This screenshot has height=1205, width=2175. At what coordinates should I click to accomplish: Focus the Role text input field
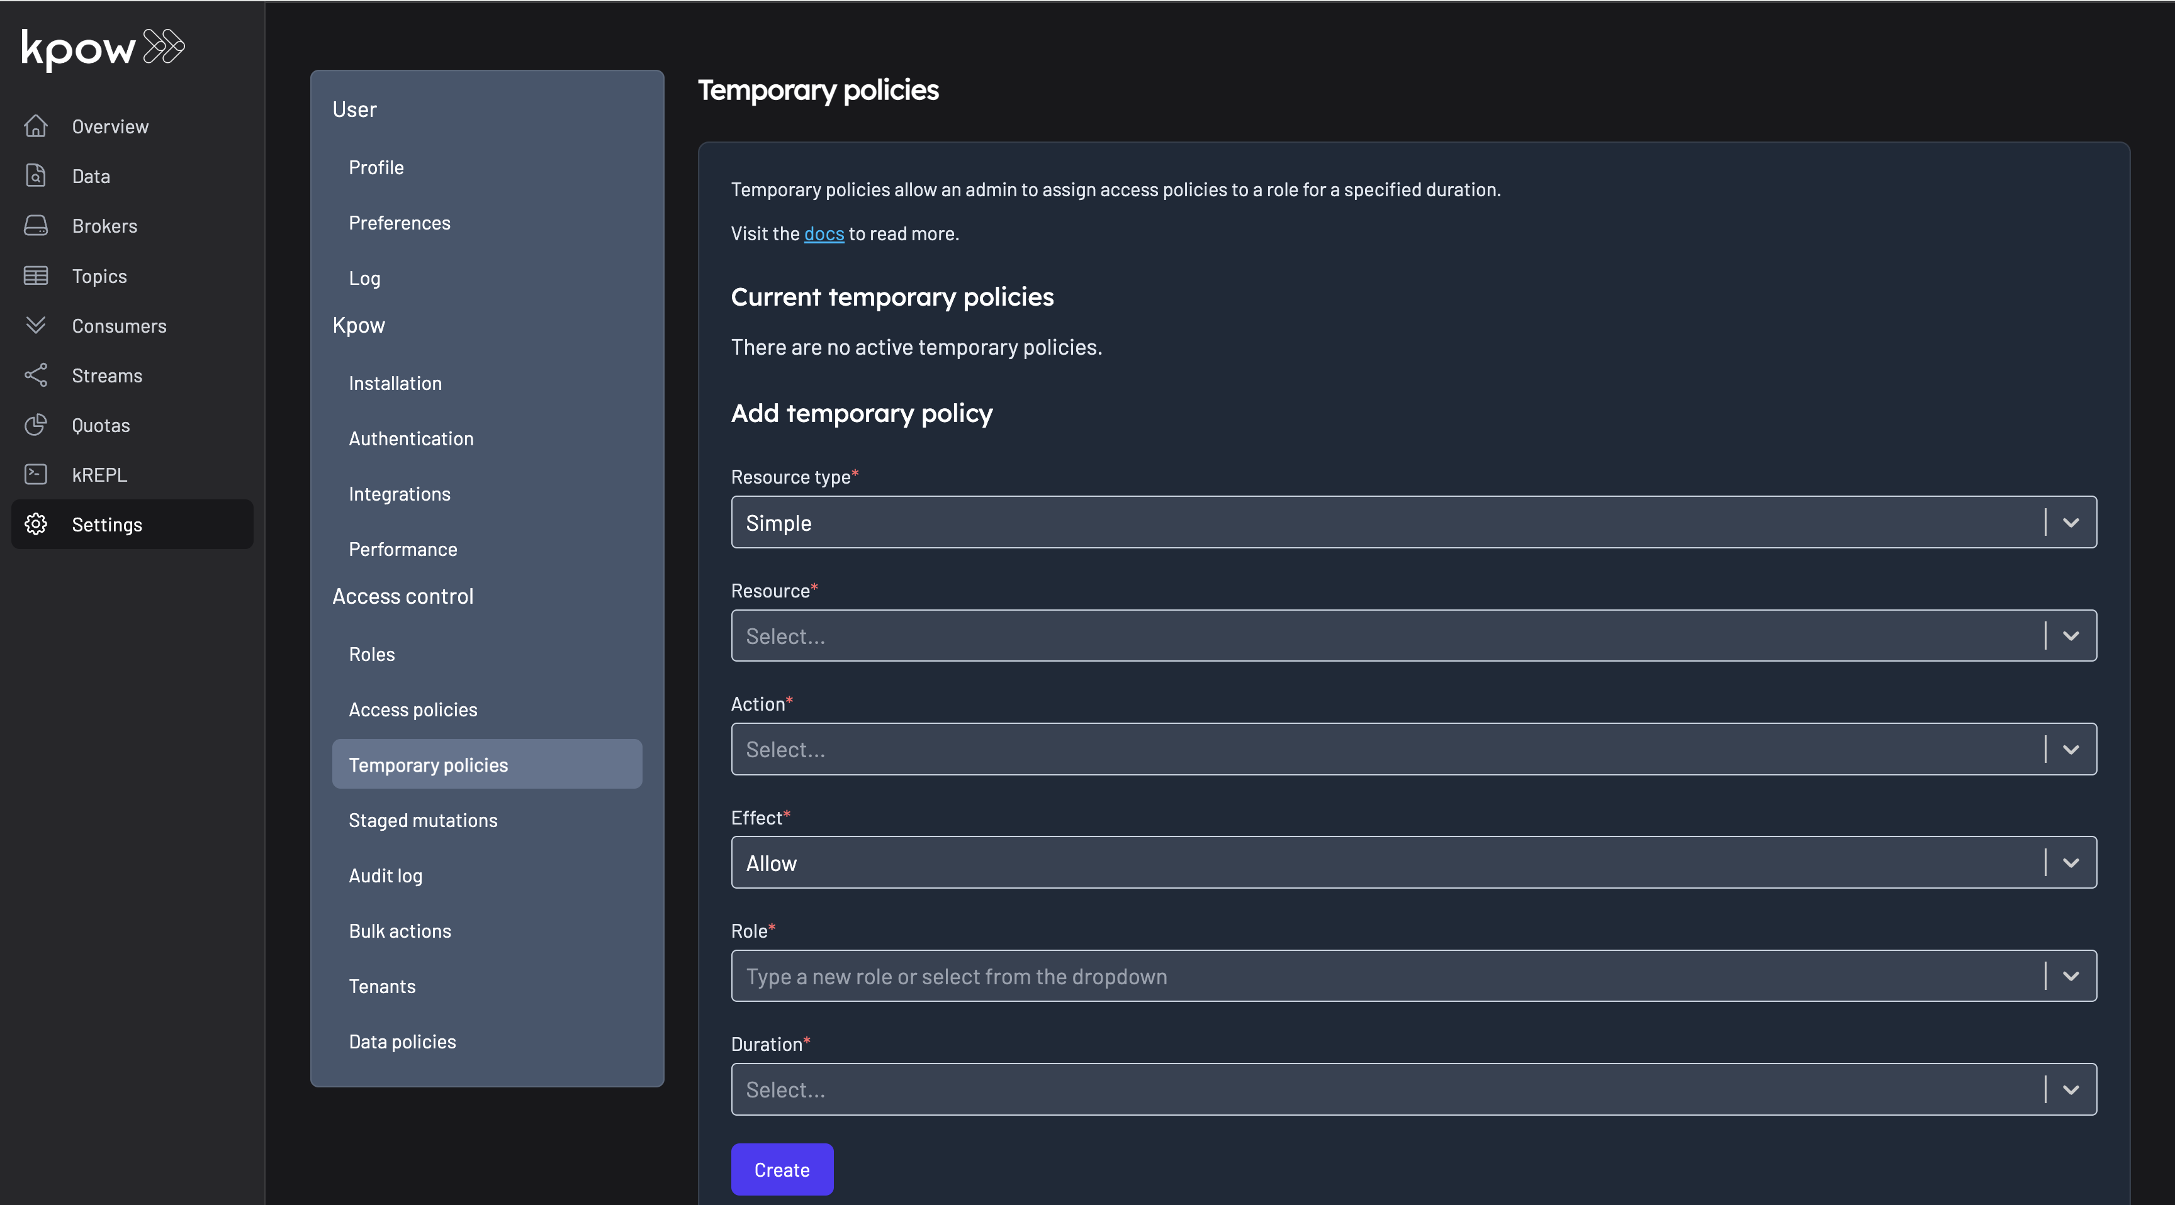(x=1385, y=976)
